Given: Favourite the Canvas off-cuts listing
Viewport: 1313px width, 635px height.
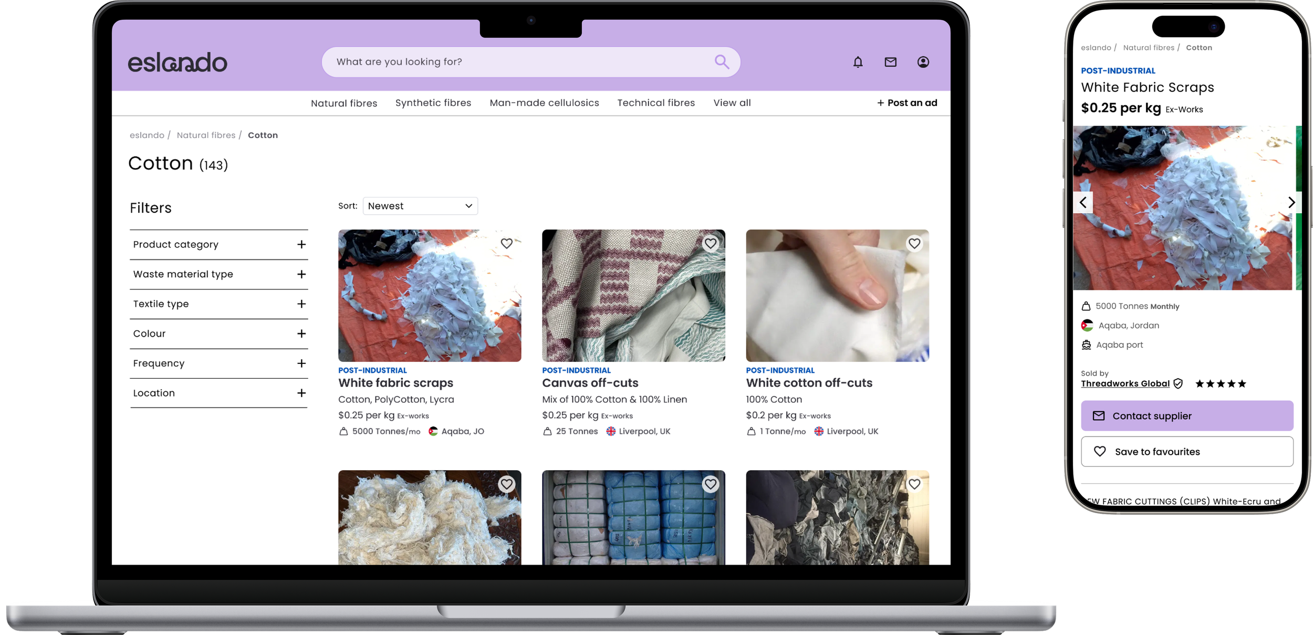Looking at the screenshot, I should click(x=710, y=244).
